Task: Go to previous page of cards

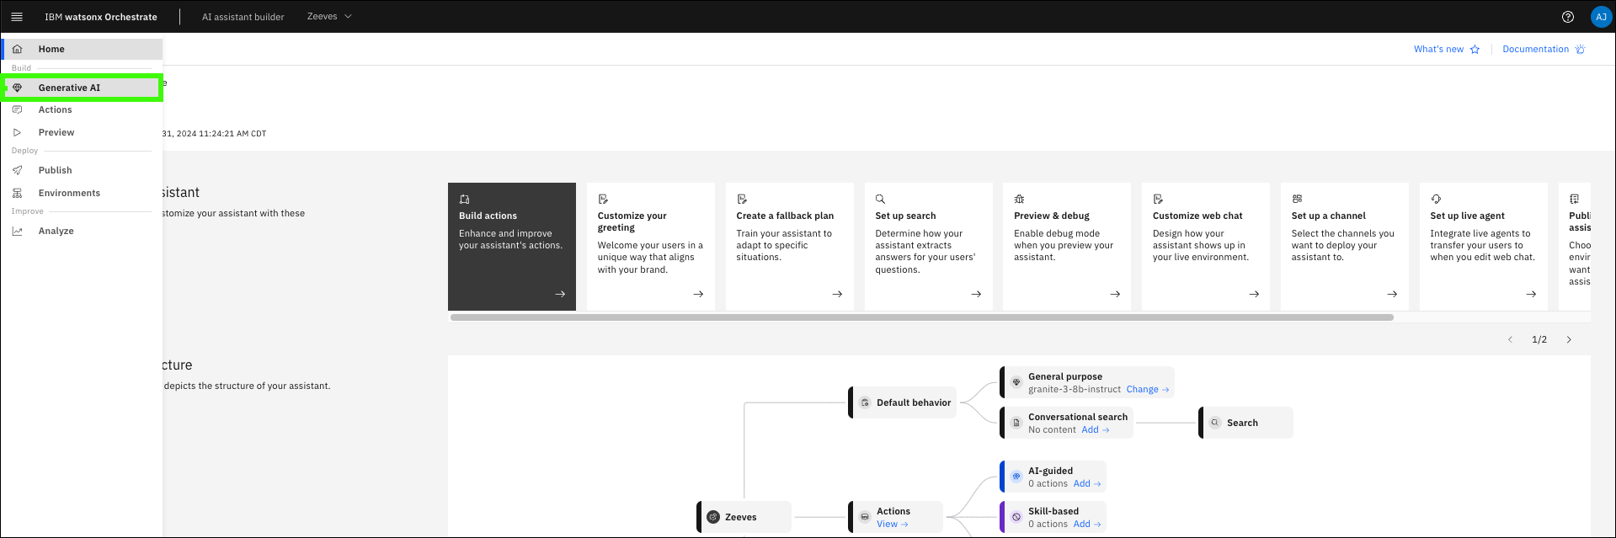Action: click(1510, 339)
